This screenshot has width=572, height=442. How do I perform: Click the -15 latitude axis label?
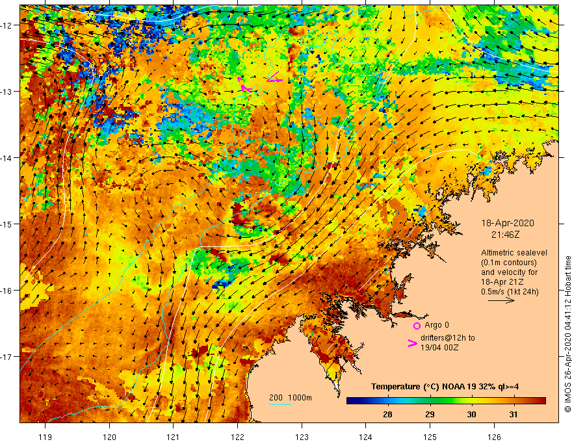[x=7, y=224]
